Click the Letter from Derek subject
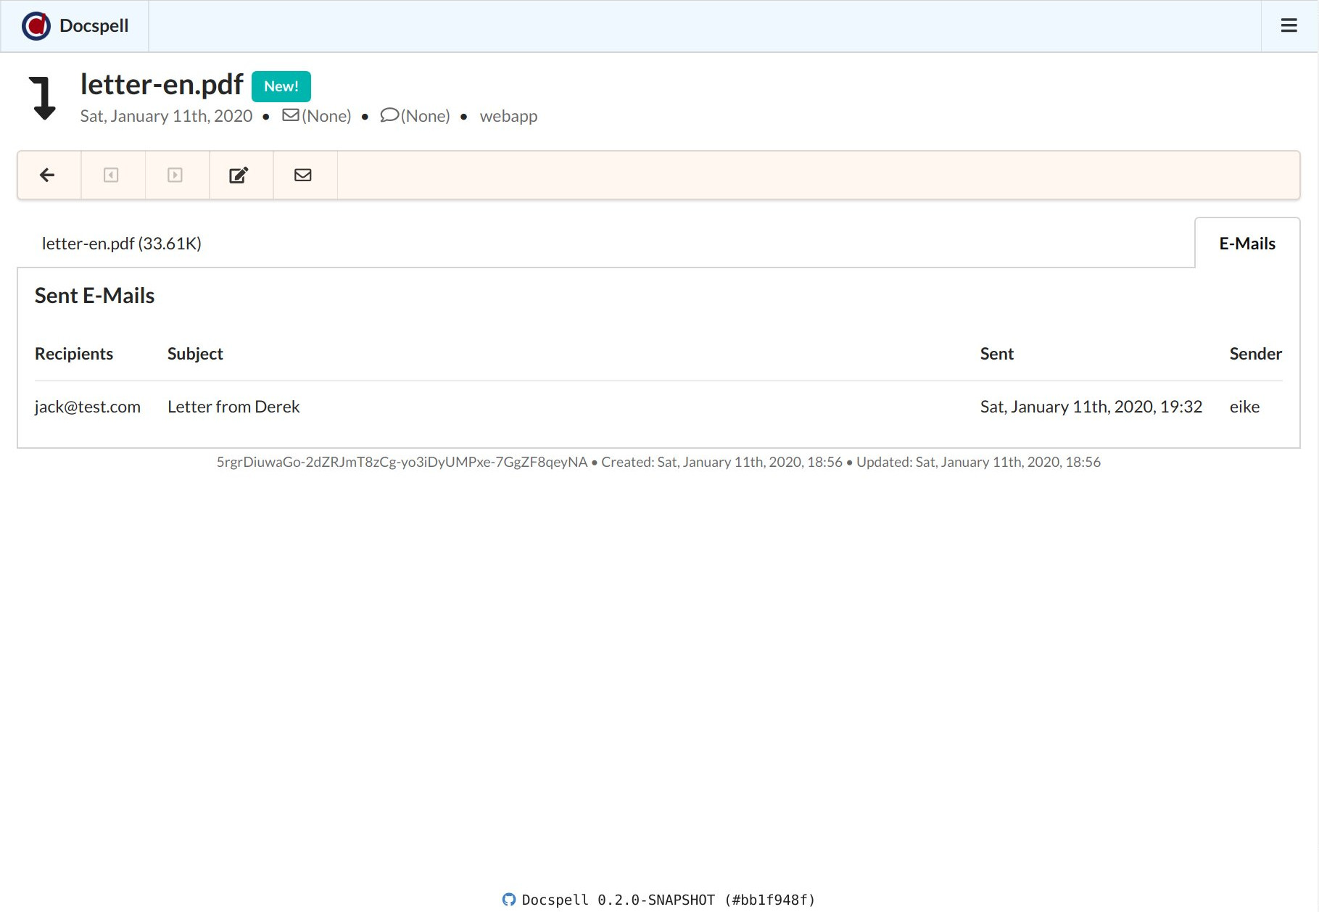This screenshot has width=1319, height=912. tap(233, 407)
